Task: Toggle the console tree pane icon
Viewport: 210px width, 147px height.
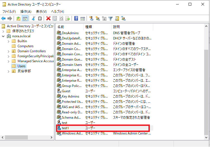Action: (25, 18)
